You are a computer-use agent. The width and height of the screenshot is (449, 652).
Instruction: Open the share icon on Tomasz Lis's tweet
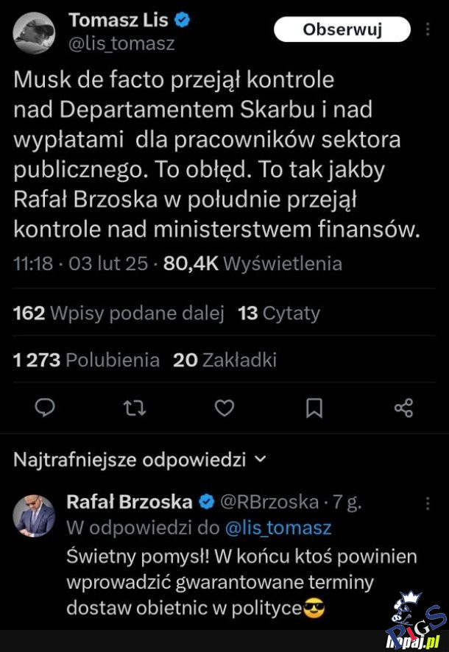403,408
